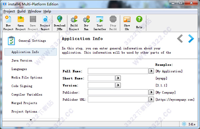
Task: Click the Download JREs globe icon
Action: click(60, 19)
